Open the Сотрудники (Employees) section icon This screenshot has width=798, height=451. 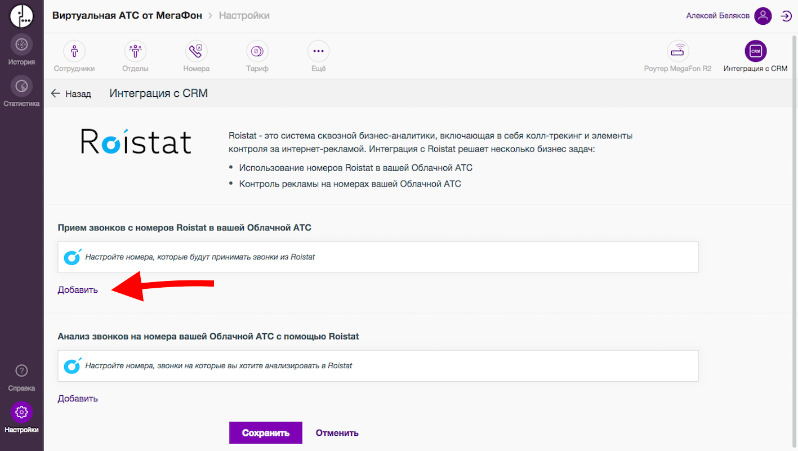coord(74,52)
